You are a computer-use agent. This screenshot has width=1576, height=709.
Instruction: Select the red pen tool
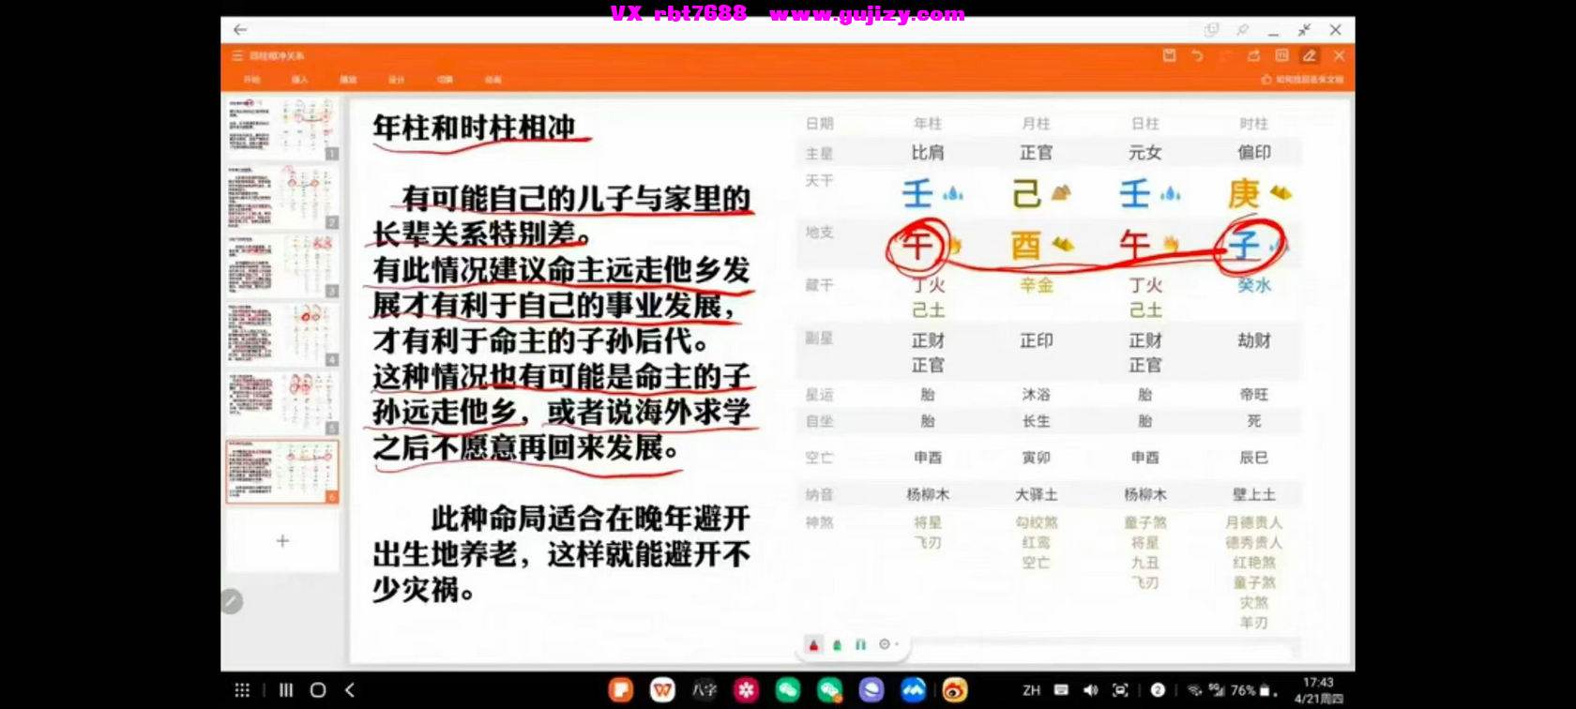(x=813, y=644)
